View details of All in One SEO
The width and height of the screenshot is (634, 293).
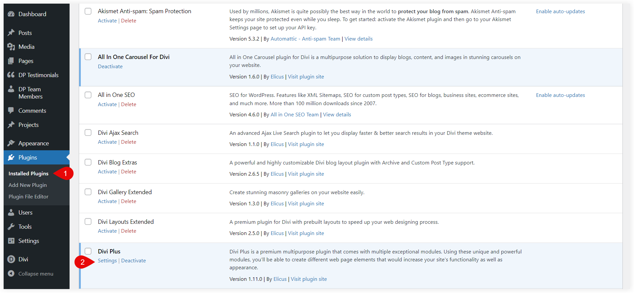(337, 114)
